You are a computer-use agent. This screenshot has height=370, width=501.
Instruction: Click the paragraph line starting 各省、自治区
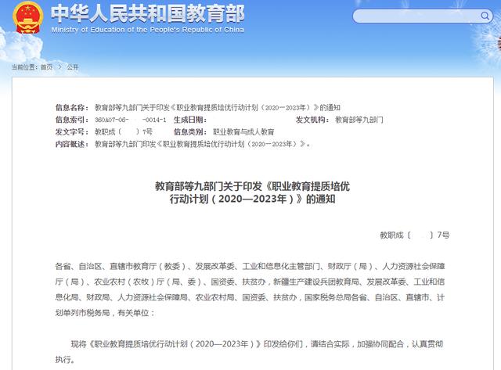250,266
